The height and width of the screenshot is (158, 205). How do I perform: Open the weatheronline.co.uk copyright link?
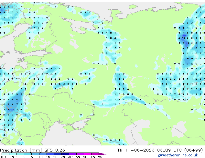(178, 155)
